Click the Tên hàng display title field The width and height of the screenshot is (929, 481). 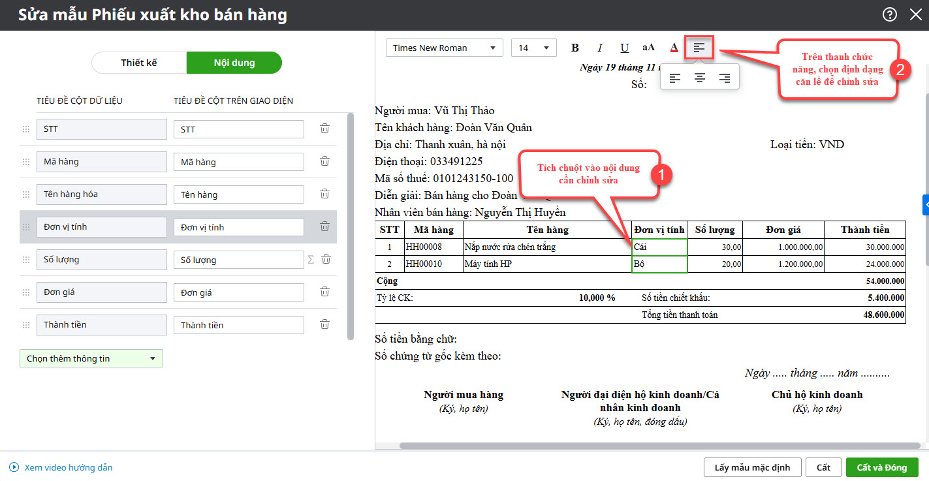[238, 194]
